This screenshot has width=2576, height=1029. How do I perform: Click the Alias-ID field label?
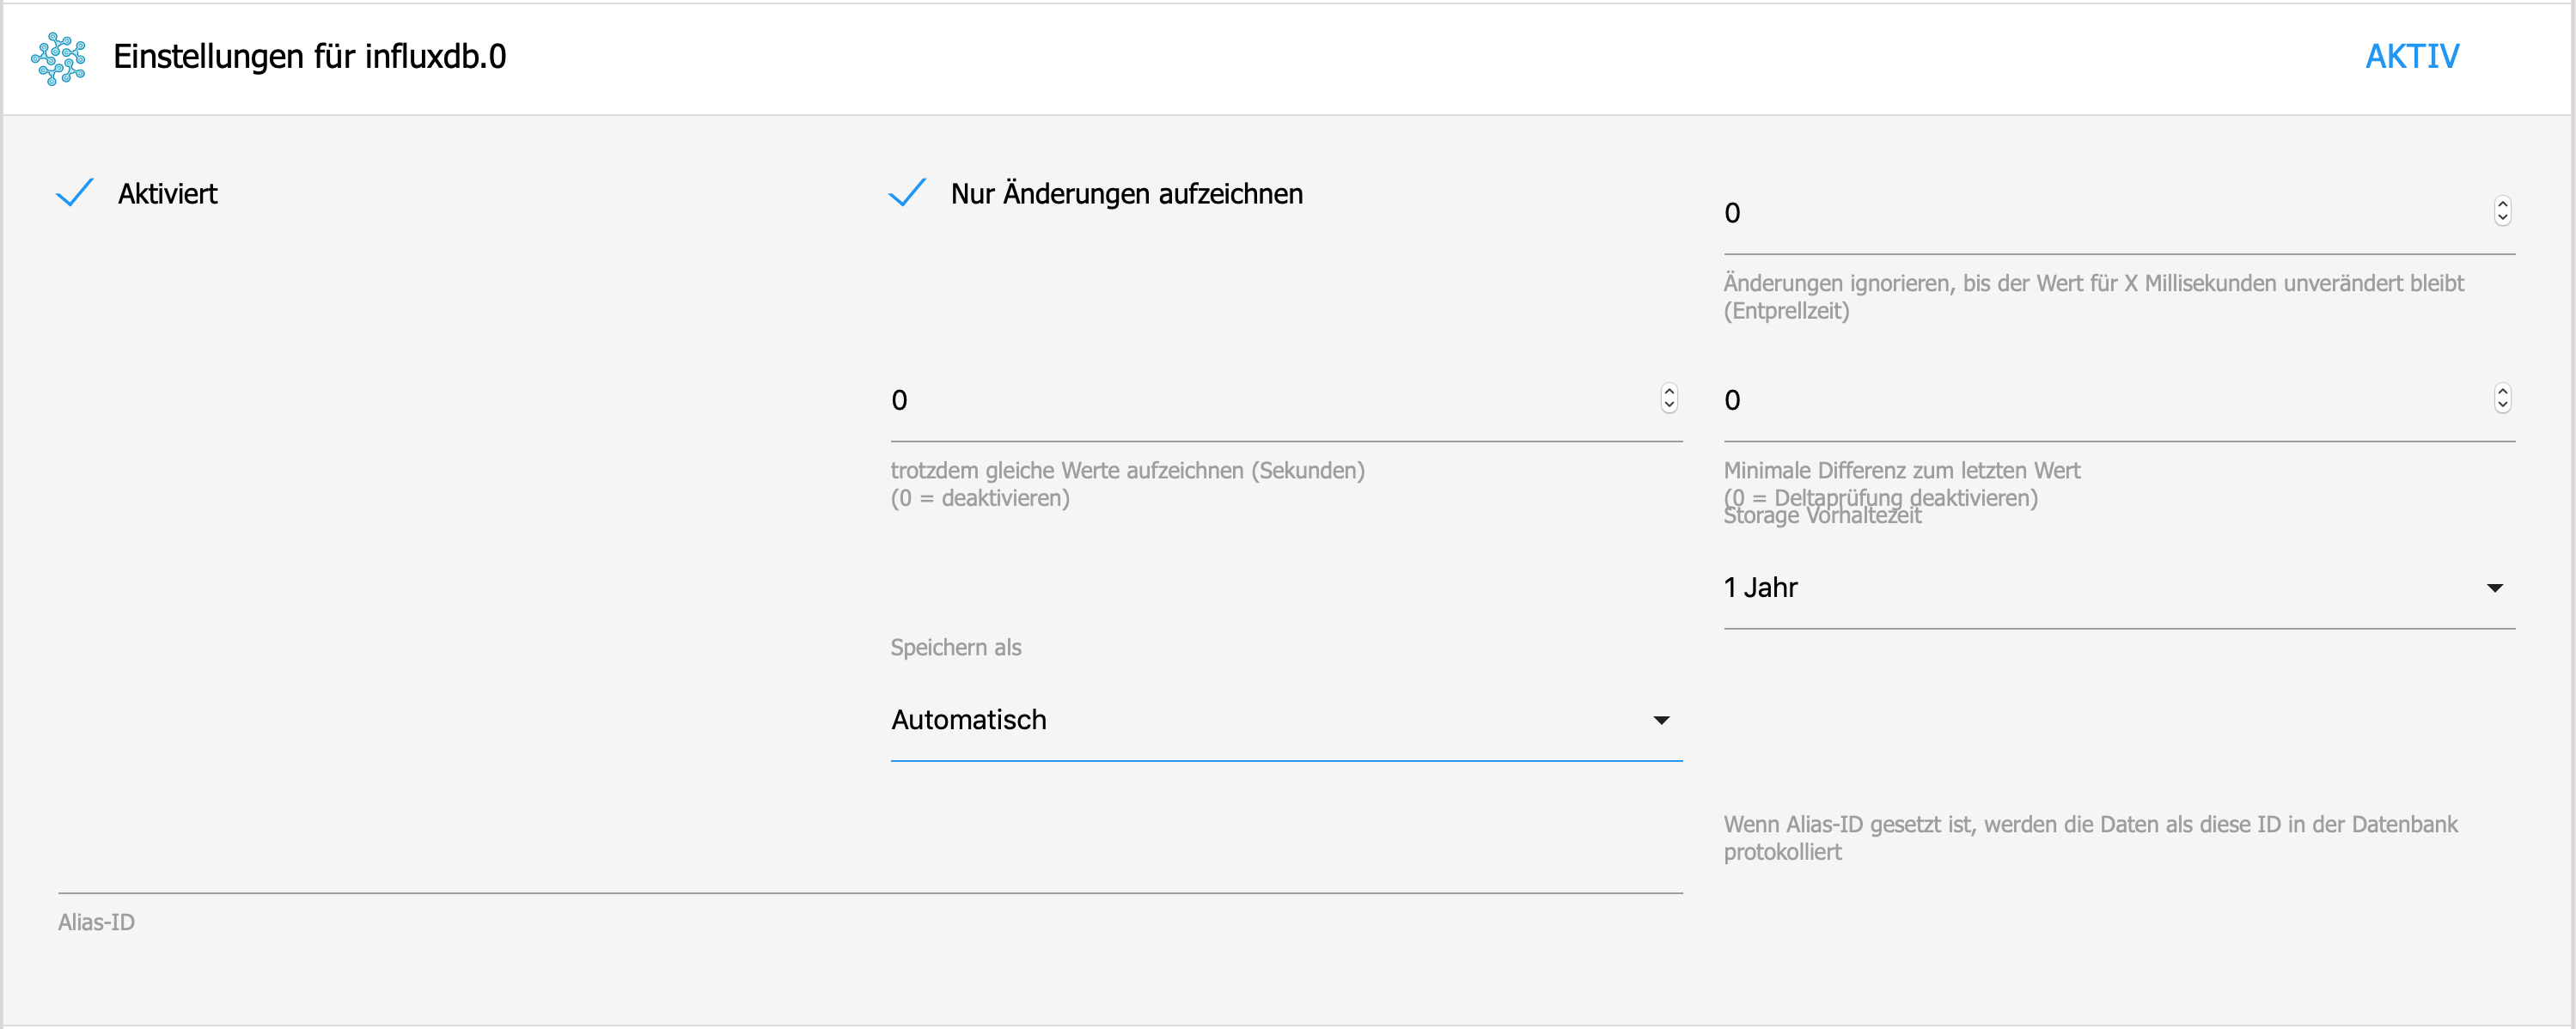point(96,922)
